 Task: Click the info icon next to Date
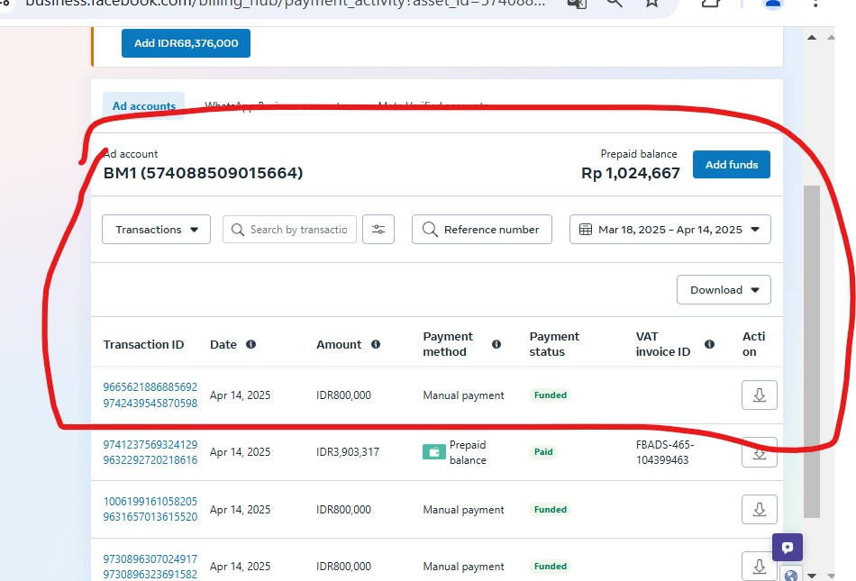[251, 344]
